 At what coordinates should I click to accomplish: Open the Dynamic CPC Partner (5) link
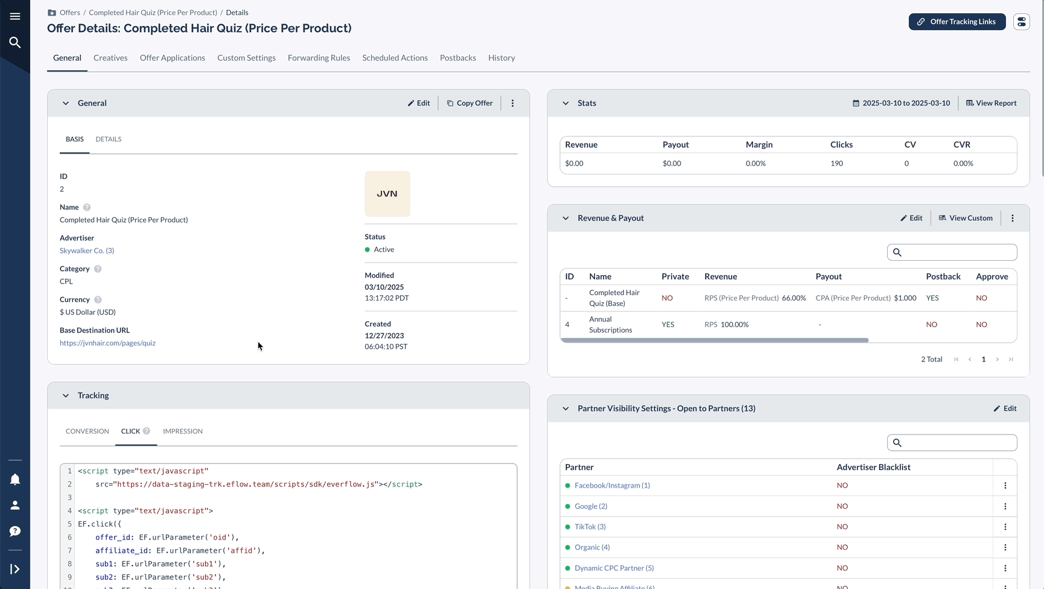tap(614, 568)
